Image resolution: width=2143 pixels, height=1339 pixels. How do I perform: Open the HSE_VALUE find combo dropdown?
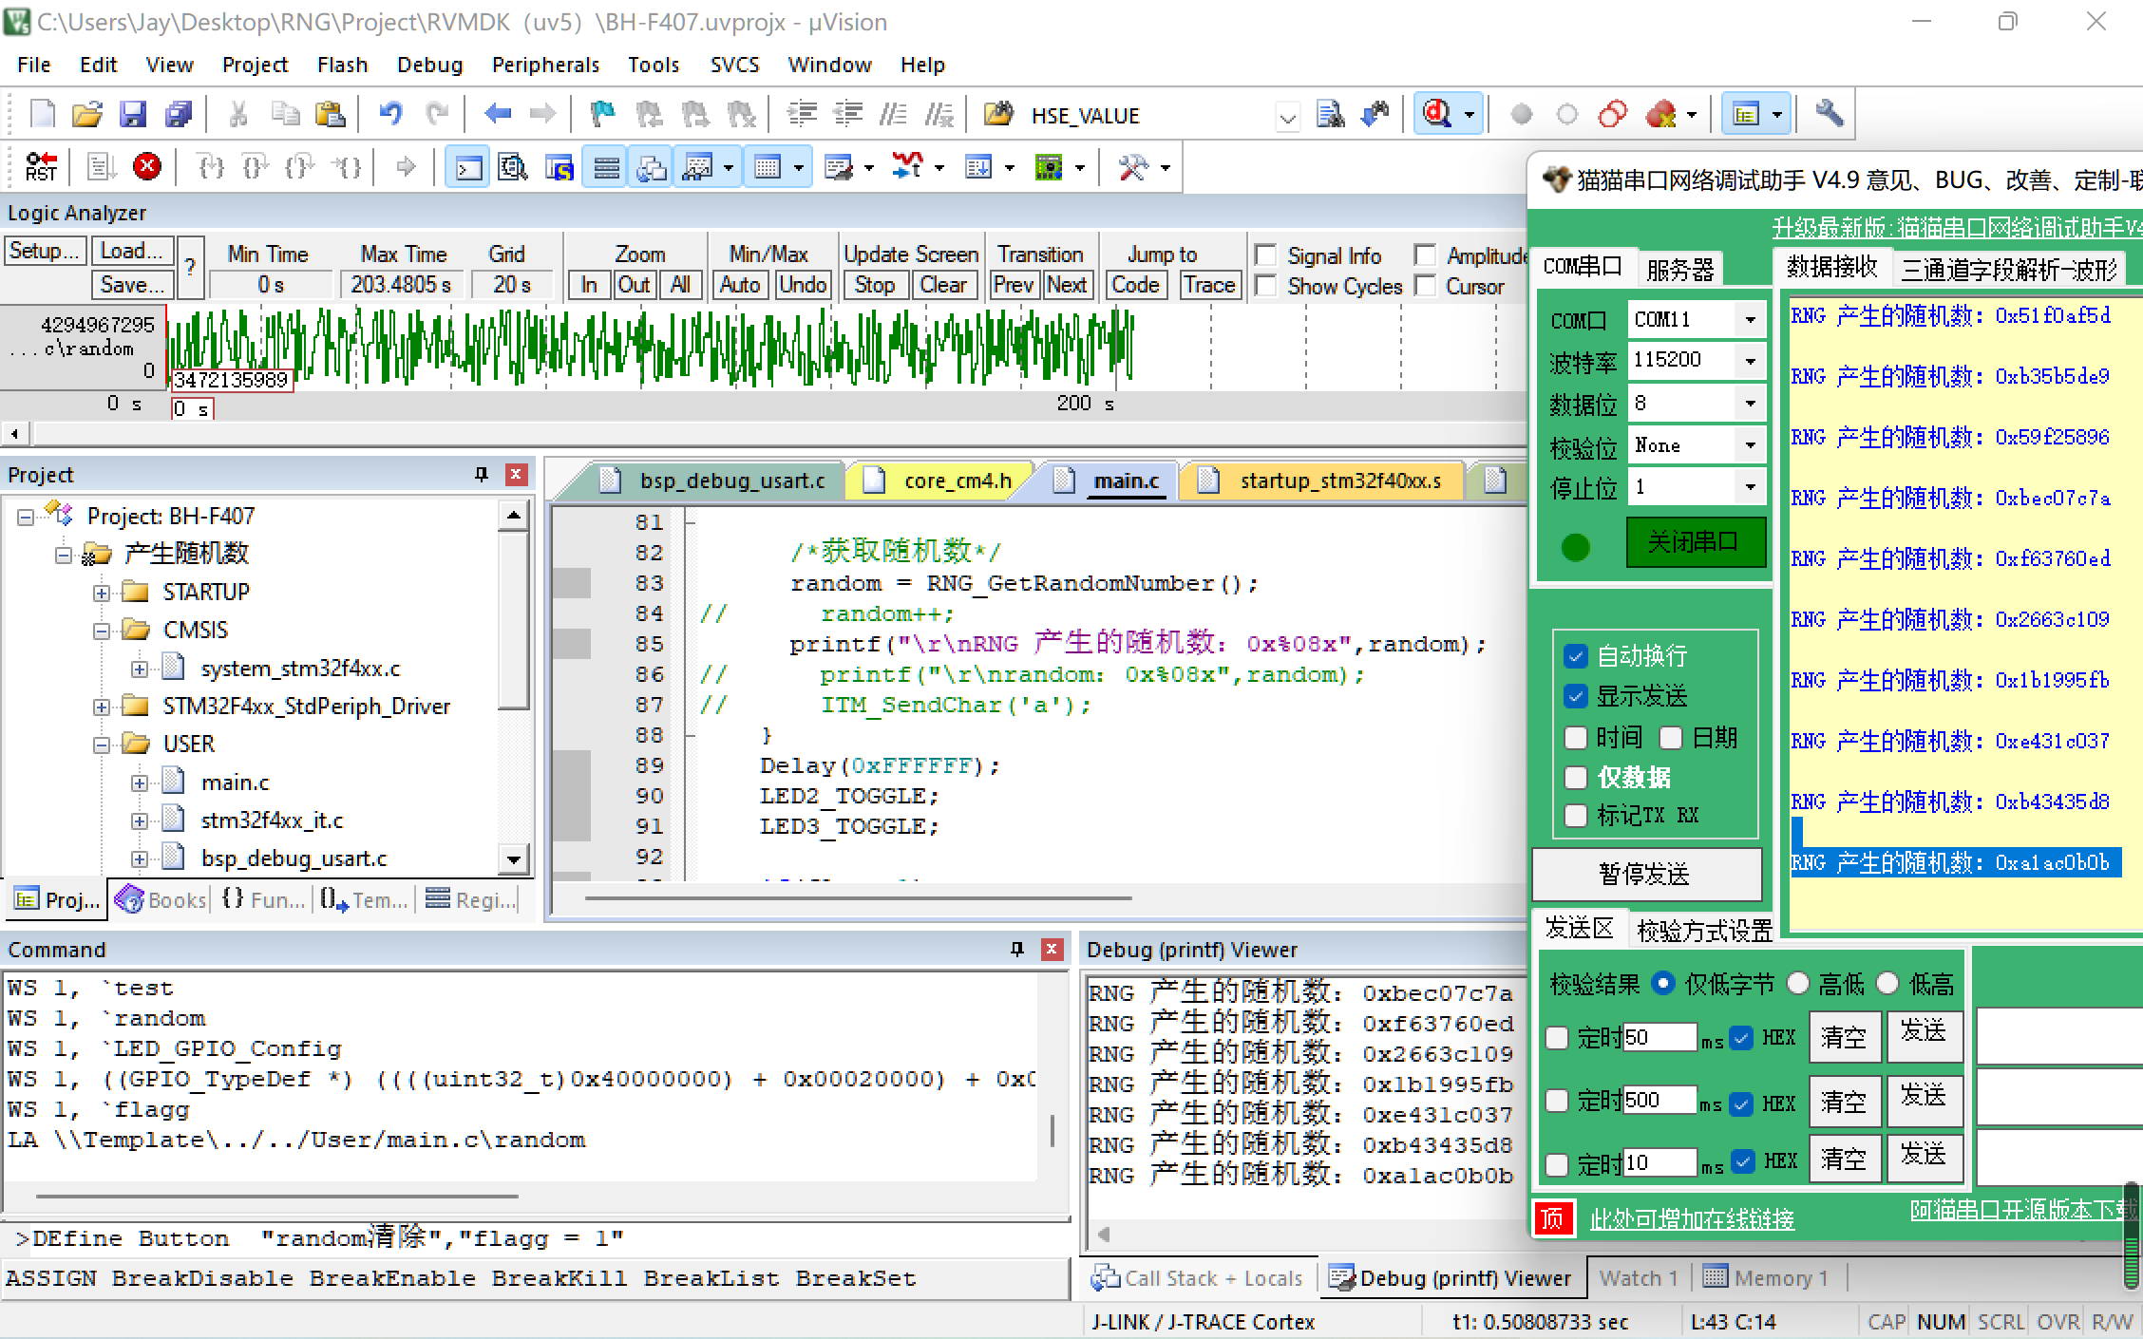(x=1287, y=117)
